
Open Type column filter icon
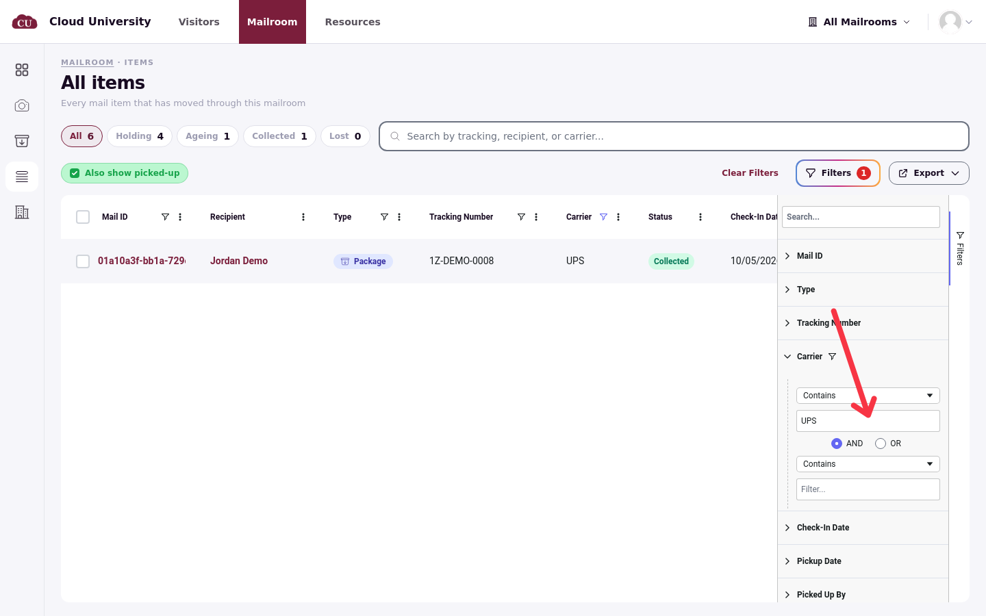click(x=384, y=217)
